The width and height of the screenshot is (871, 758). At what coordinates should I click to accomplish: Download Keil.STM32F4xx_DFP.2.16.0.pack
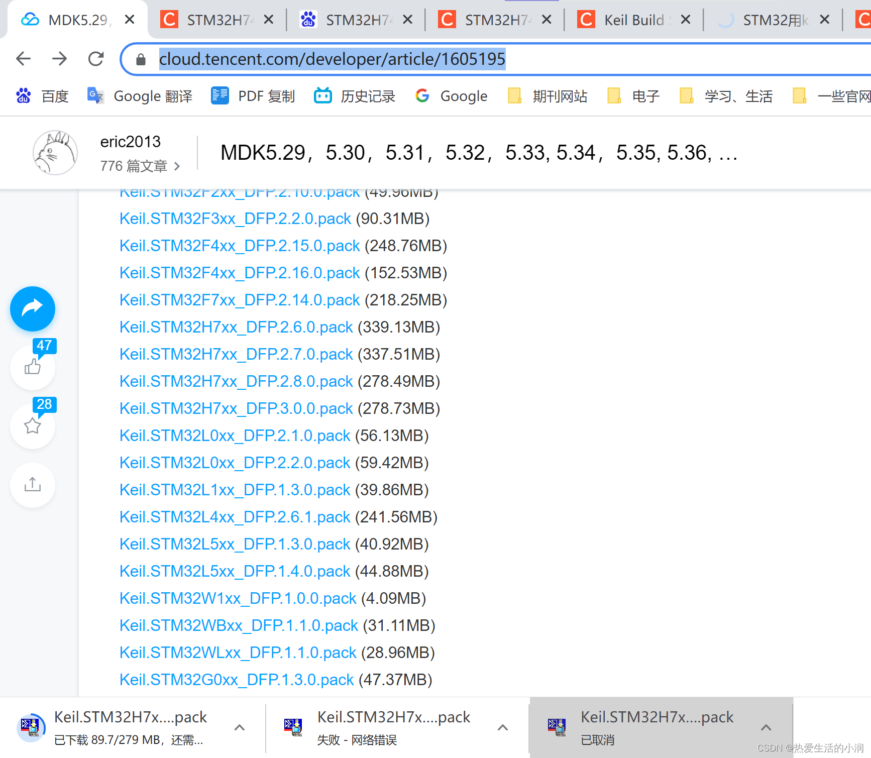tap(240, 273)
